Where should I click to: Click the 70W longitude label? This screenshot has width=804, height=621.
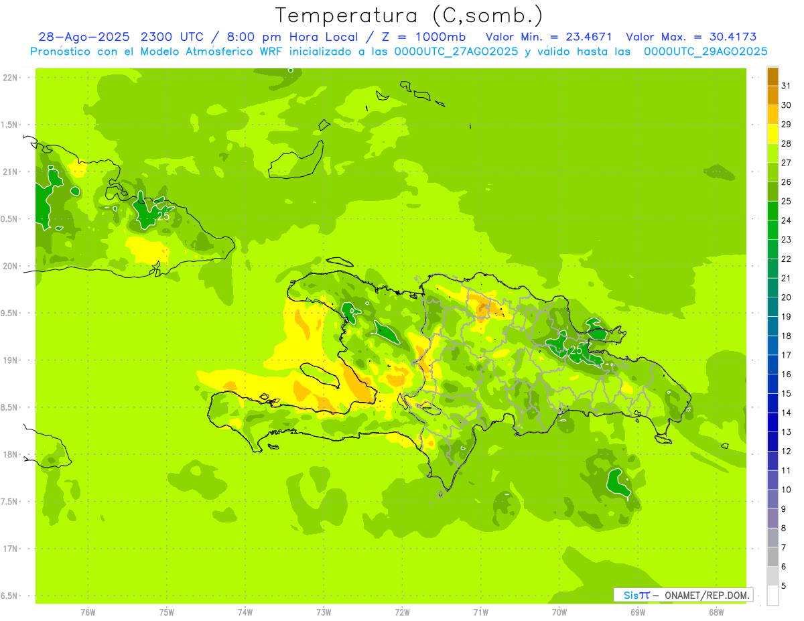click(x=559, y=612)
